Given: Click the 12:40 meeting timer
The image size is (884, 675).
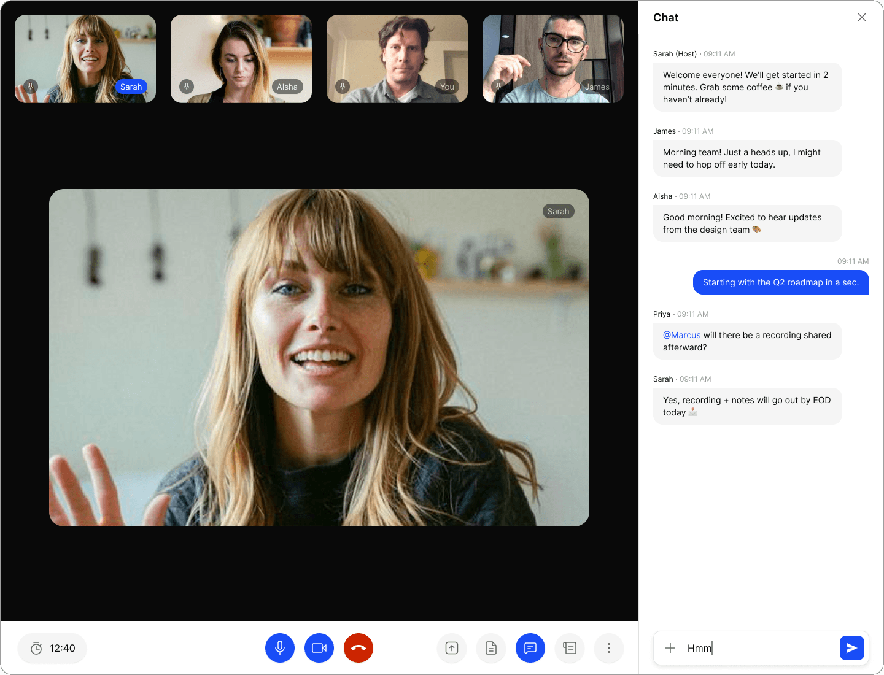Looking at the screenshot, I should 53,648.
